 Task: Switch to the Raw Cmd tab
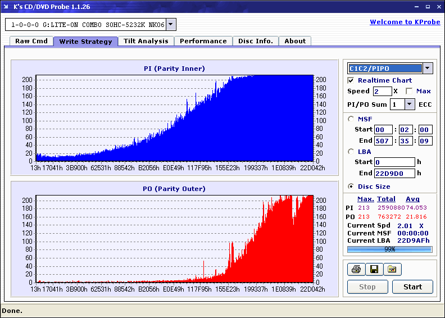[31, 41]
